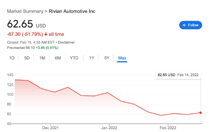Switch to the 5D range tab
212x132 pixels.
click(27, 58)
